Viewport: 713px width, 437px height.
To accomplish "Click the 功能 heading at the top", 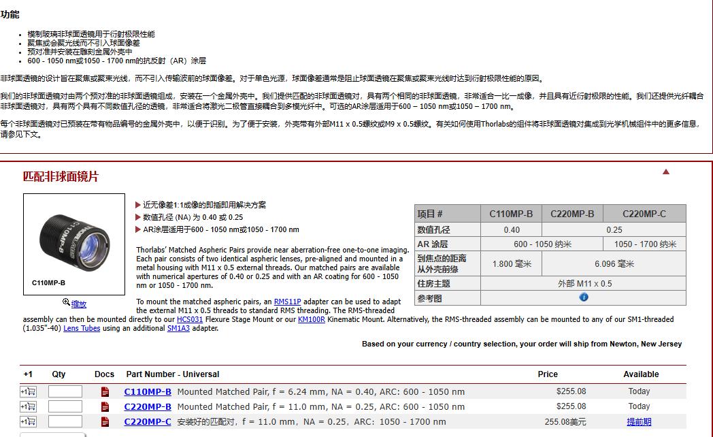I will click(10, 14).
